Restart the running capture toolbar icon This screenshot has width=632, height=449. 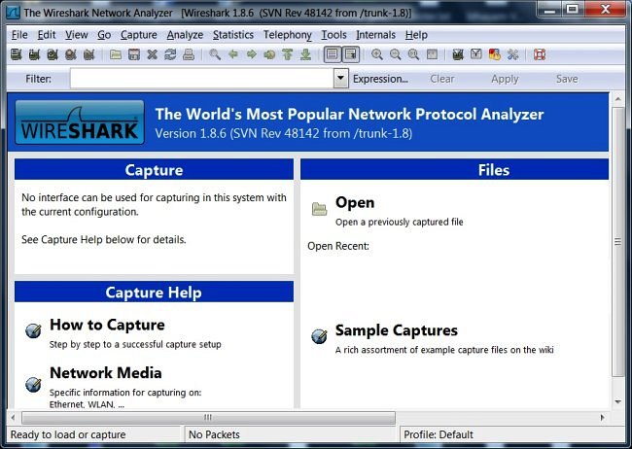pos(89,54)
